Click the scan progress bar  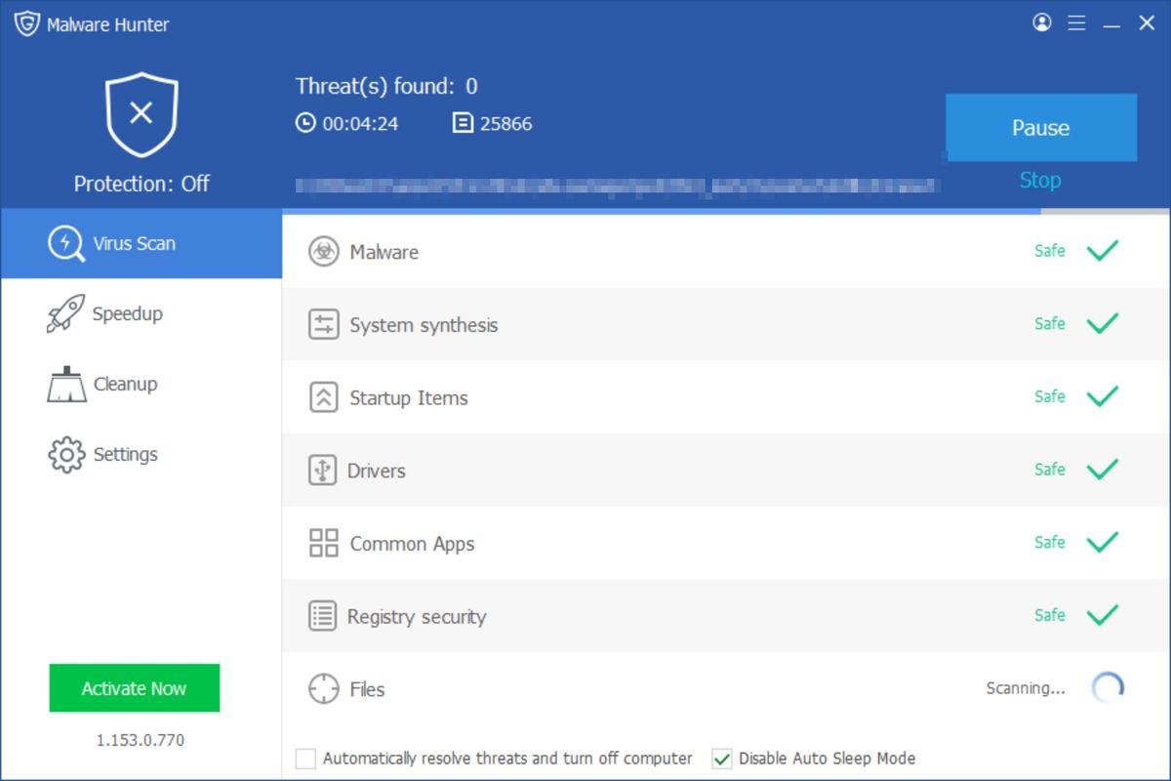pyautogui.click(x=726, y=211)
